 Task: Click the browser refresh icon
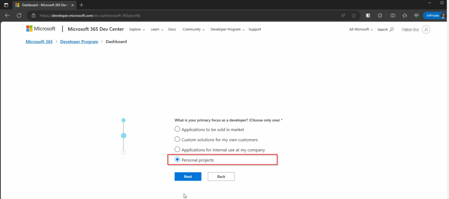[x=19, y=15]
